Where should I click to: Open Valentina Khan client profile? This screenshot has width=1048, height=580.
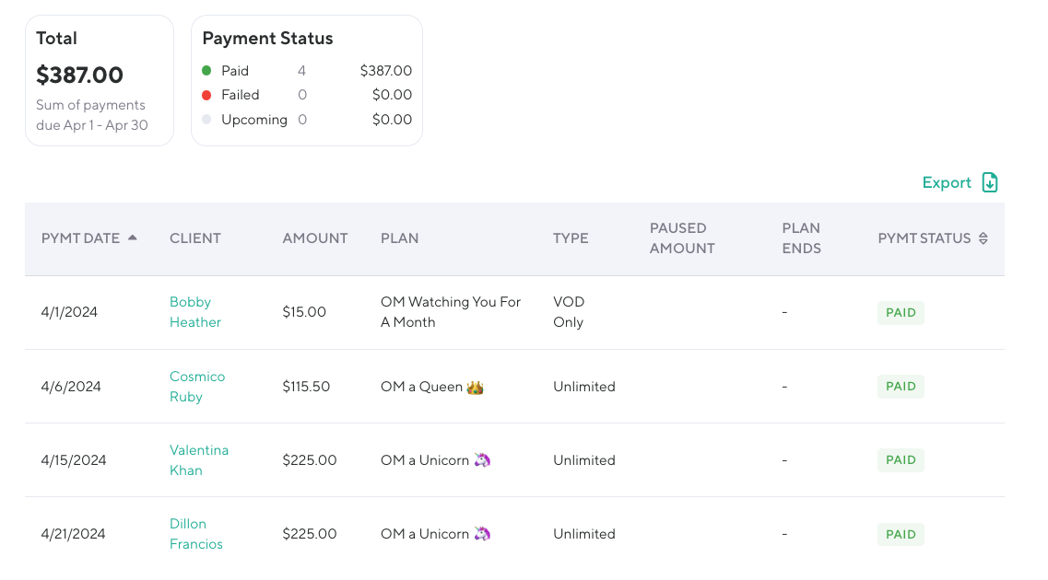click(198, 460)
